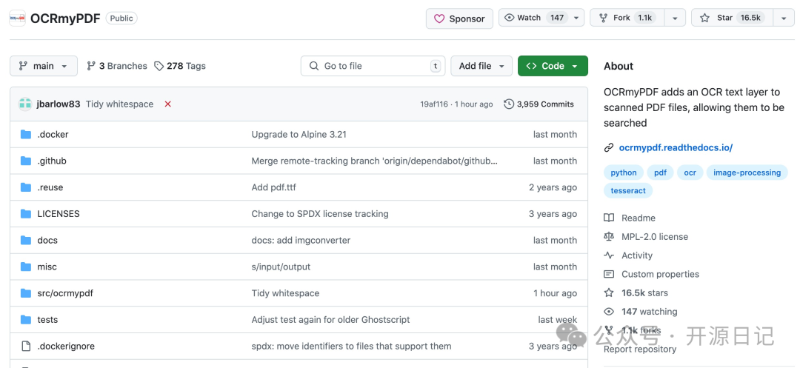Click jbarlow83's avatar icon

coord(25,104)
